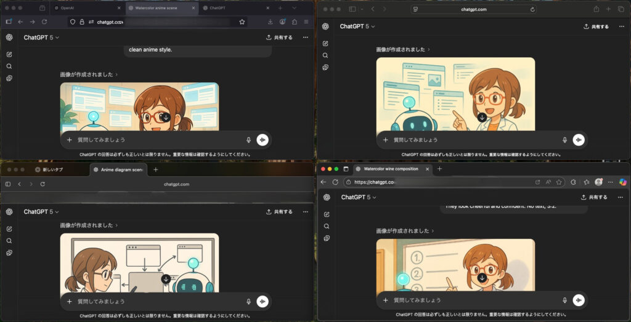This screenshot has width=631, height=322.
Task: Click new chat icon in Safari window sidebar
Action: [326, 44]
